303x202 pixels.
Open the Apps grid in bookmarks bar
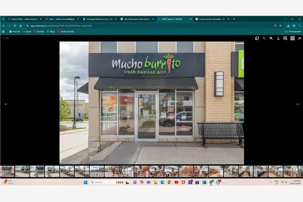coord(4,31)
